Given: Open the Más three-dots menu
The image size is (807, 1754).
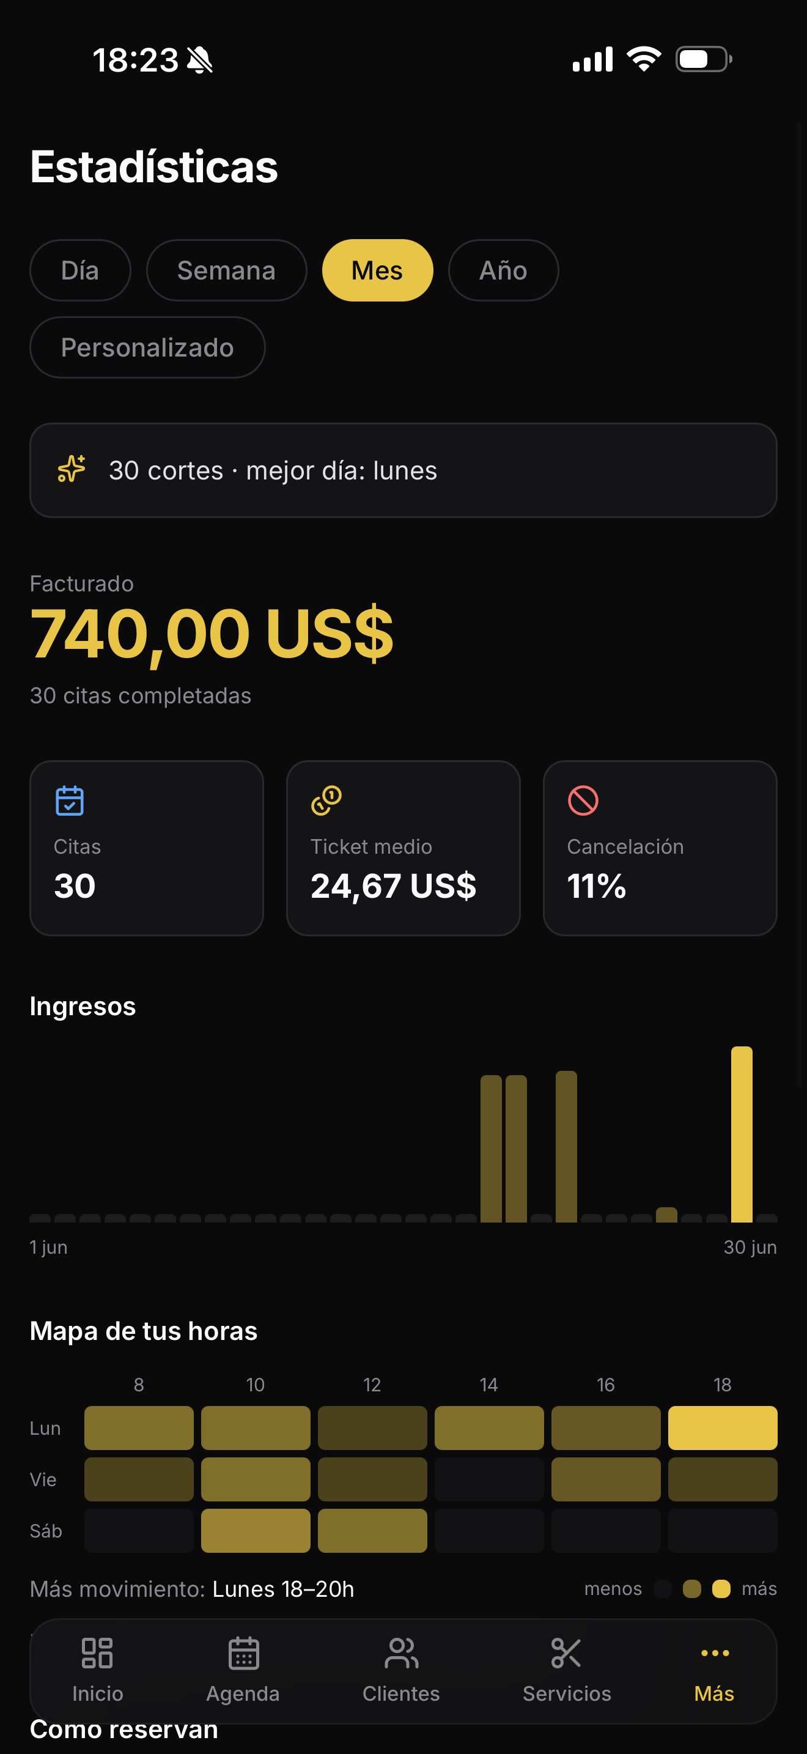Looking at the screenshot, I should click(715, 1653).
